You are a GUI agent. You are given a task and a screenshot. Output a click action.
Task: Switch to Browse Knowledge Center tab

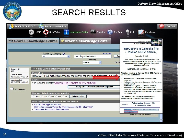tap(85, 41)
